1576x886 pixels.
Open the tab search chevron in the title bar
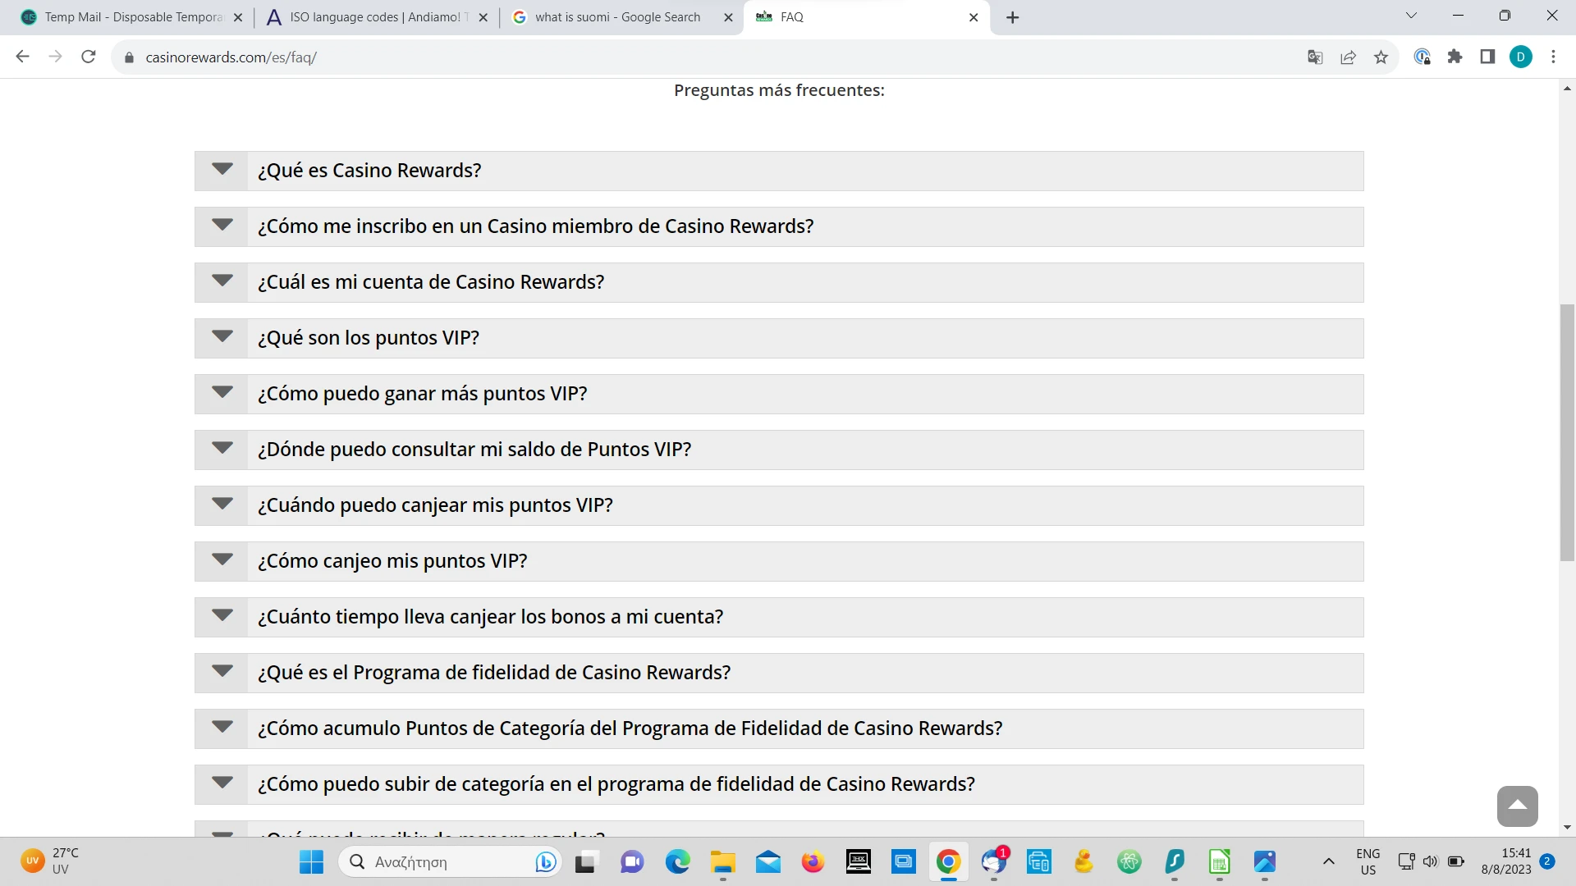1412,16
